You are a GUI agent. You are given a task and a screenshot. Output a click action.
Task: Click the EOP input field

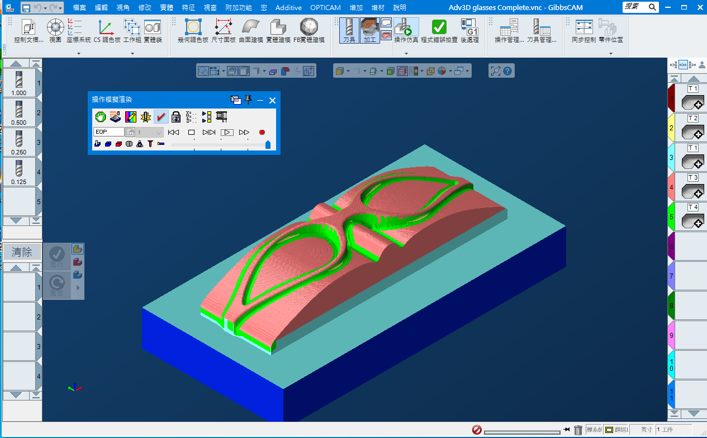[x=109, y=132]
